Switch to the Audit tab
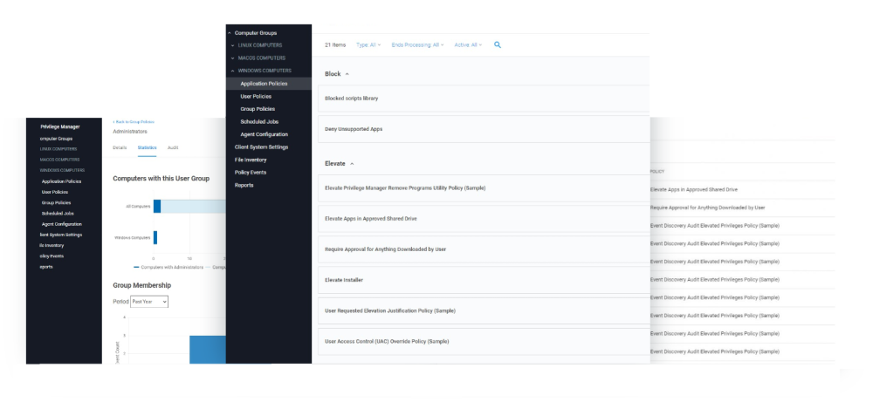 pyautogui.click(x=173, y=148)
